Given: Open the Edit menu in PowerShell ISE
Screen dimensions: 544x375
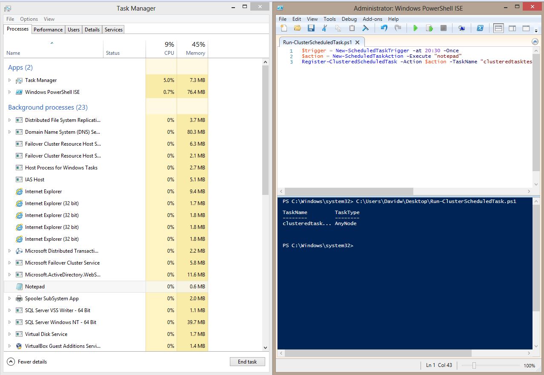Looking at the screenshot, I should click(297, 19).
